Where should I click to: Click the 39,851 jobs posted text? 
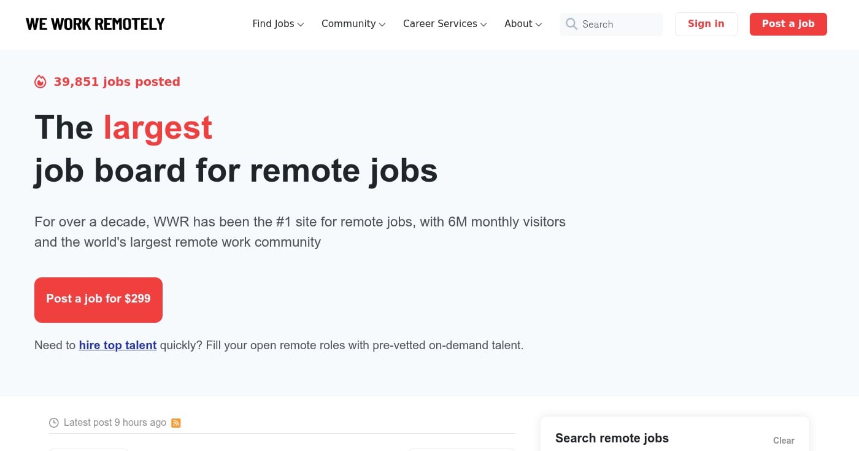117,82
